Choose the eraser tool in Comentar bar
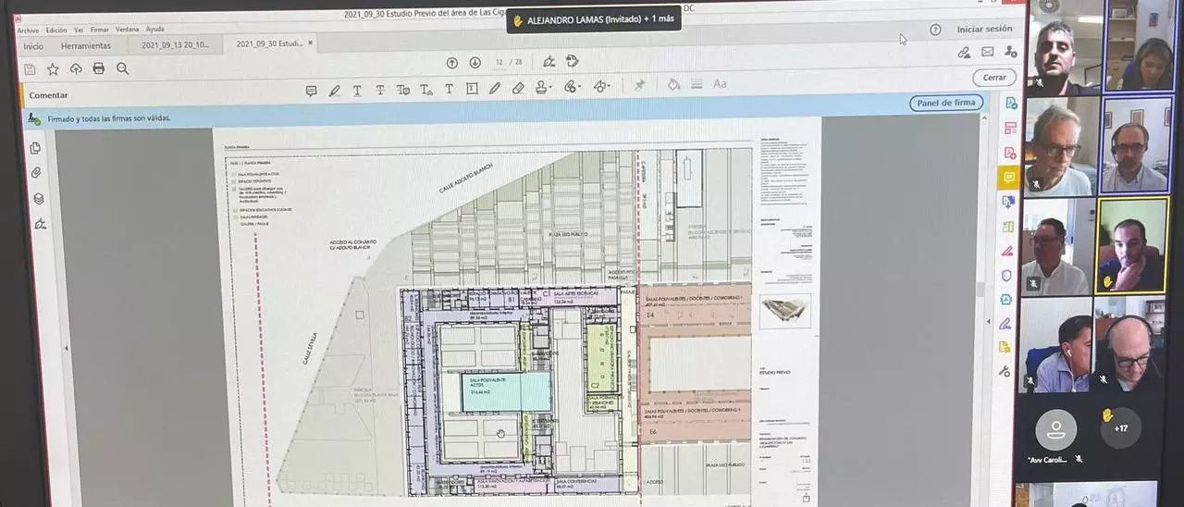The image size is (1184, 507). click(517, 89)
